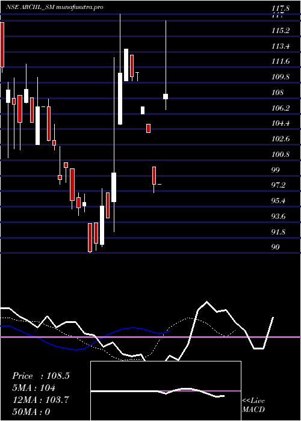Select the 102.6 price axis label
Image resolution: width=301 pixels, height=421 pixels.
pos(281,139)
